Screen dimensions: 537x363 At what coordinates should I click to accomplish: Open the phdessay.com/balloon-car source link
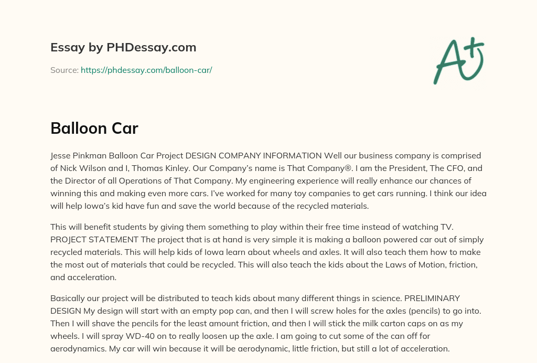(146, 70)
